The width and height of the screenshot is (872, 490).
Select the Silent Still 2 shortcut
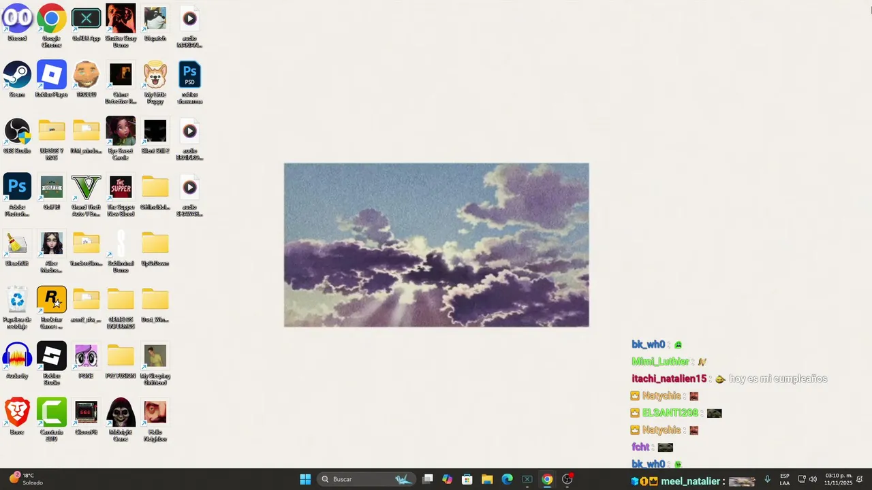pos(155,136)
